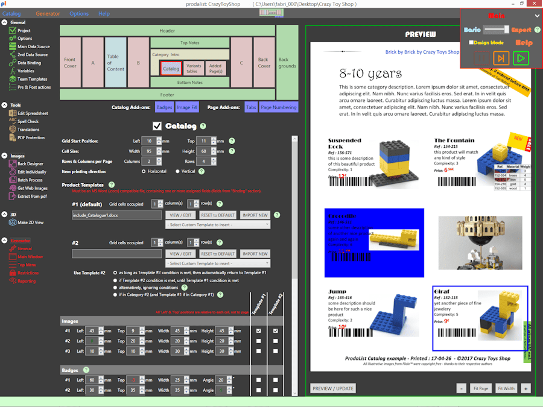This screenshot has width=543, height=407.
Task: Open Pre & Post actions icon
Action: (x=13, y=87)
